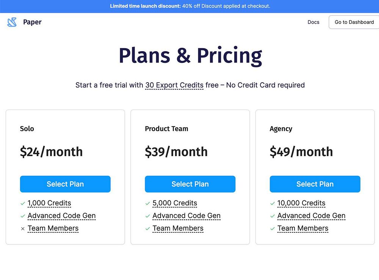Image resolution: width=379 pixels, height=280 pixels.
Task: Click the X icon beside Solo Team Members
Action: [23, 229]
